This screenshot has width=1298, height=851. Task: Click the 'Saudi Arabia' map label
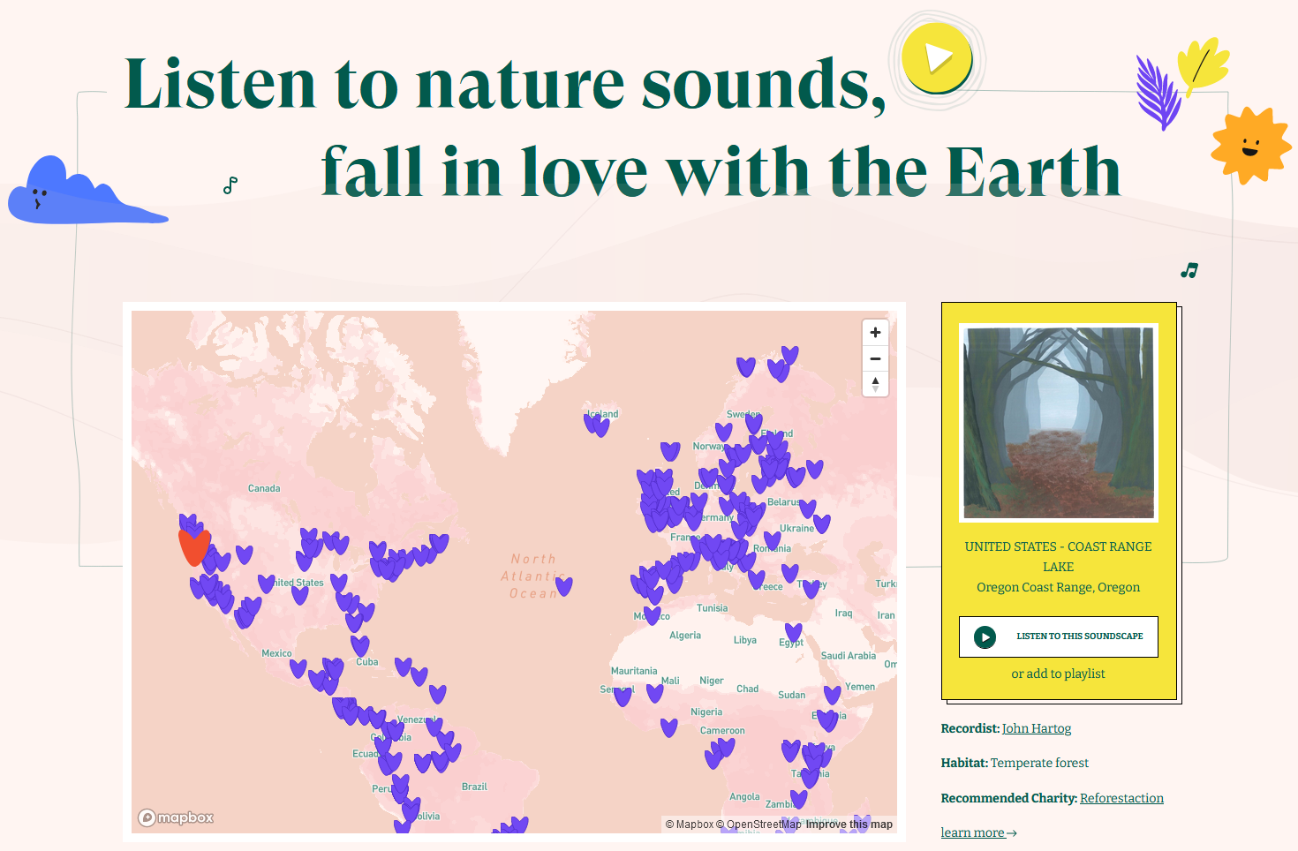coord(849,656)
